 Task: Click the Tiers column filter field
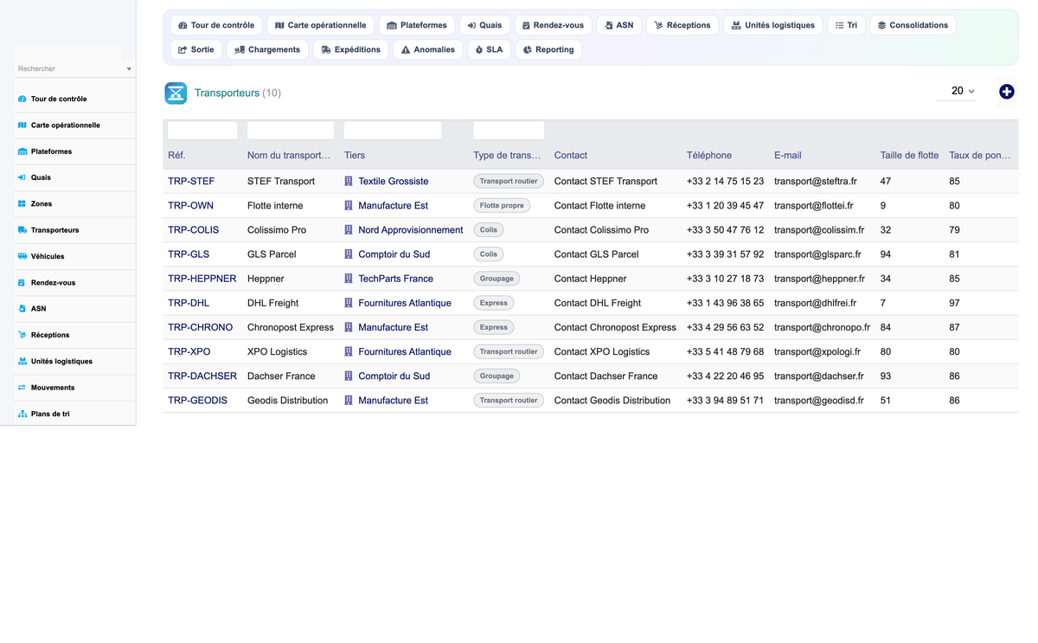pyautogui.click(x=393, y=131)
